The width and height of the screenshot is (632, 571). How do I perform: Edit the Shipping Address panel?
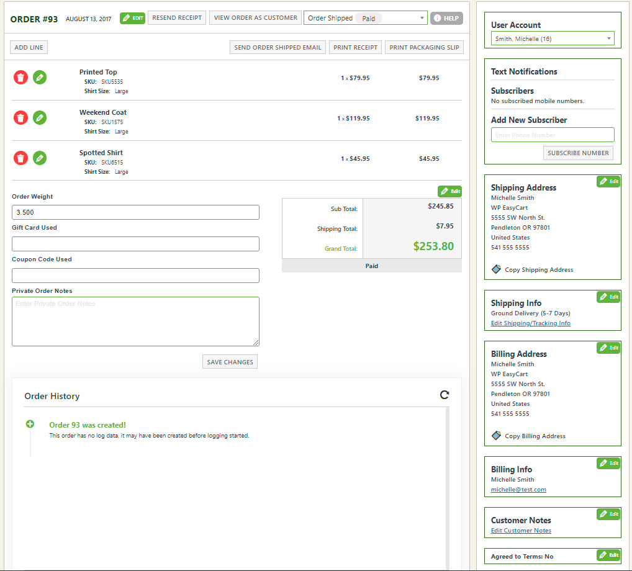pos(608,181)
